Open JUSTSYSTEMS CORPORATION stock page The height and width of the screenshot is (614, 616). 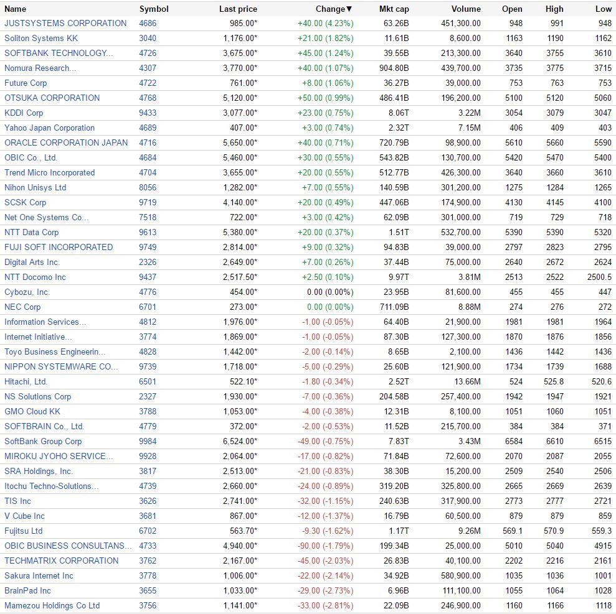pos(65,23)
